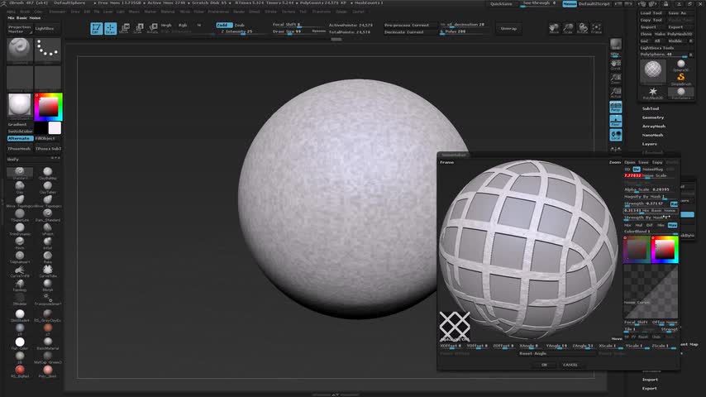Pick the Standard brush in the palette
Viewport: 706px width, 397px height.
coord(19,173)
